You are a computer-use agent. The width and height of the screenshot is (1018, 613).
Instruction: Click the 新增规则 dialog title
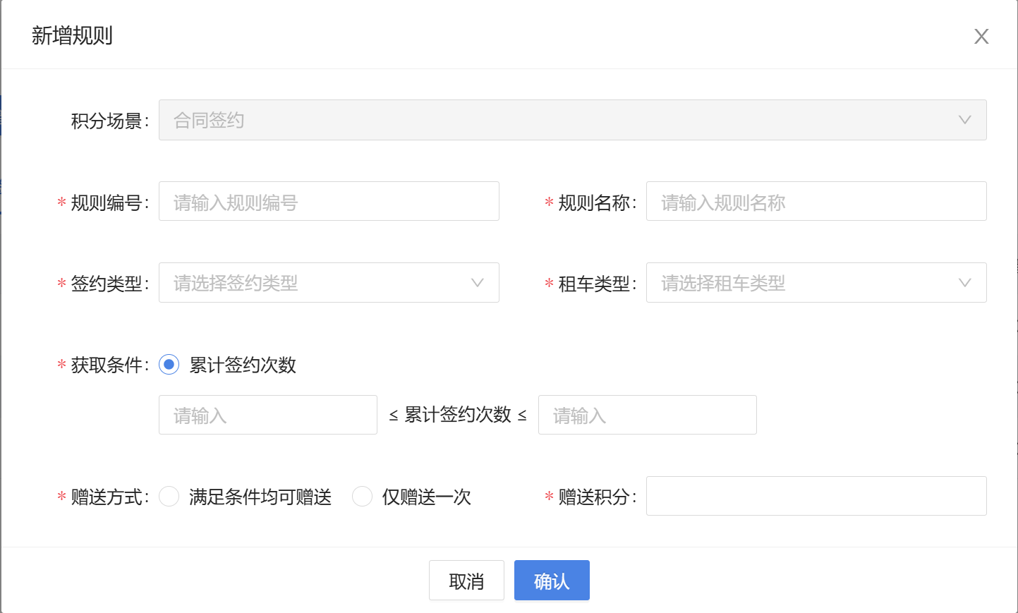pyautogui.click(x=72, y=35)
